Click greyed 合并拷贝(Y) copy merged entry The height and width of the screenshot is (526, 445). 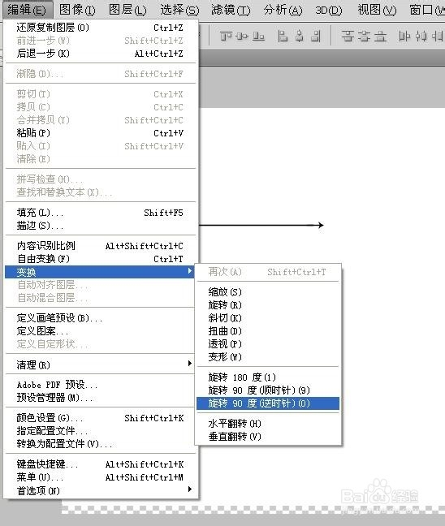coord(100,120)
